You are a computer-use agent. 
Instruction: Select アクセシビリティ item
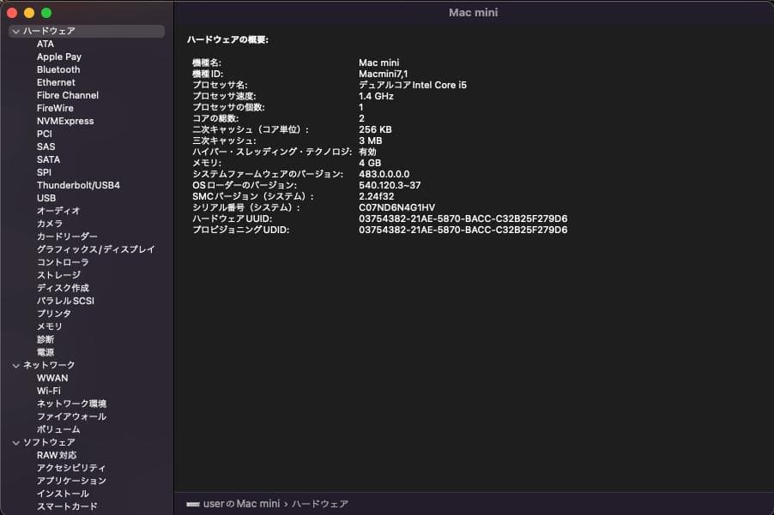coord(71,468)
